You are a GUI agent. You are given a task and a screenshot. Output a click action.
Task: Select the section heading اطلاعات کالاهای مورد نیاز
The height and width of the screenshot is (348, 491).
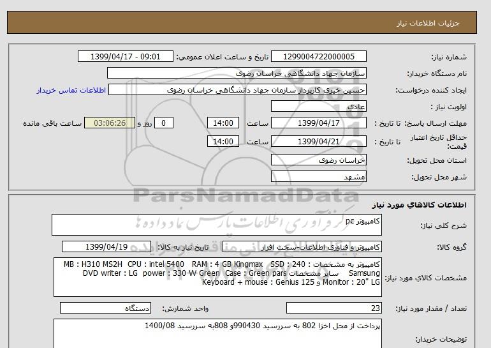[x=420, y=205]
